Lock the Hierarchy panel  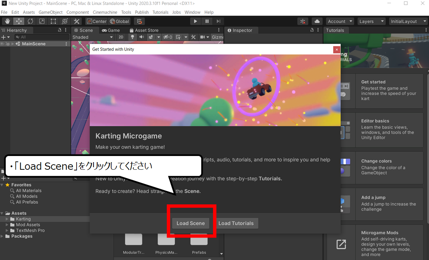point(60,30)
